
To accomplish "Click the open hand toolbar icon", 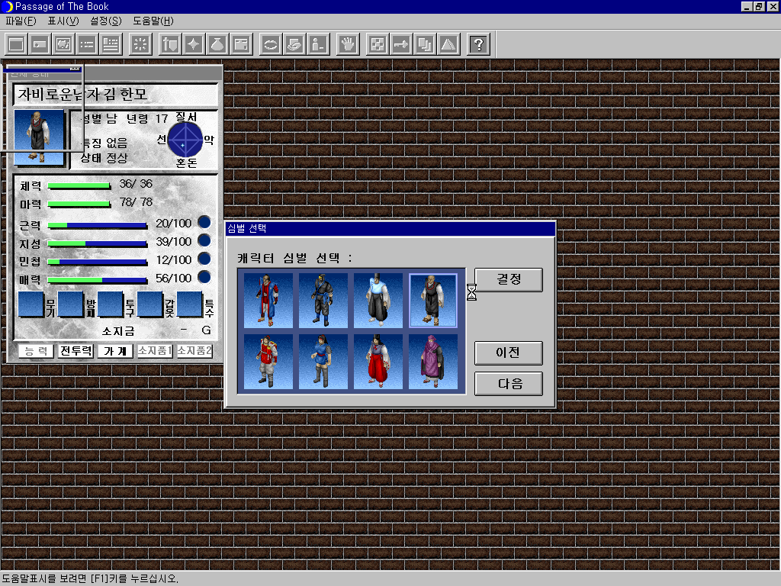I will 348,44.
